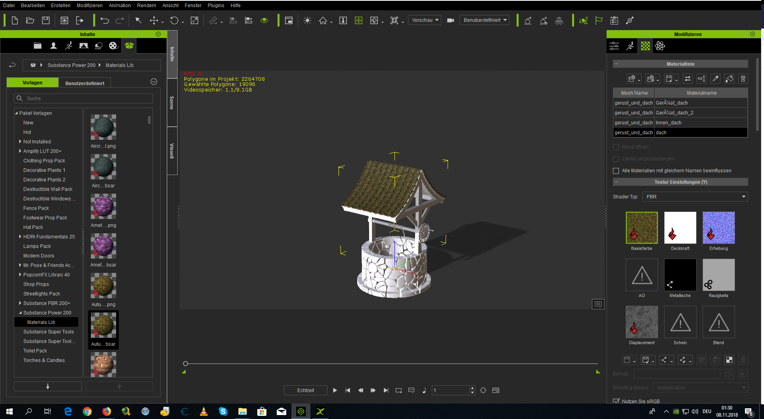Click the Basisfarbe texture swatch
764x419 pixels.
coord(641,227)
